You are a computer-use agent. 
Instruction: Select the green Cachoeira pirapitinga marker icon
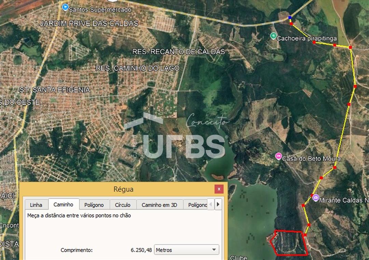click(273, 36)
